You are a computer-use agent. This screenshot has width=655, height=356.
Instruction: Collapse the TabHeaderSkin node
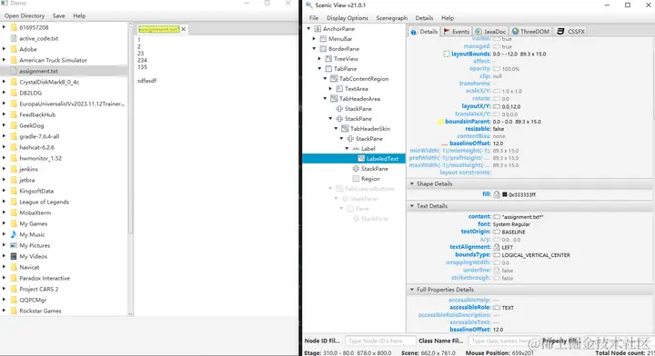pyautogui.click(x=336, y=129)
